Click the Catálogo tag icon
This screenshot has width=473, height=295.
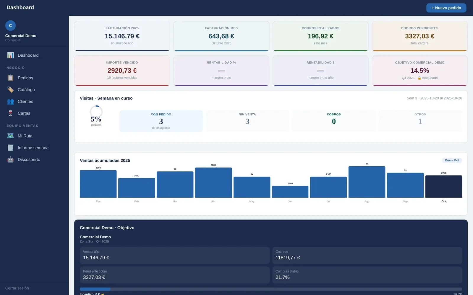[x=10, y=90]
